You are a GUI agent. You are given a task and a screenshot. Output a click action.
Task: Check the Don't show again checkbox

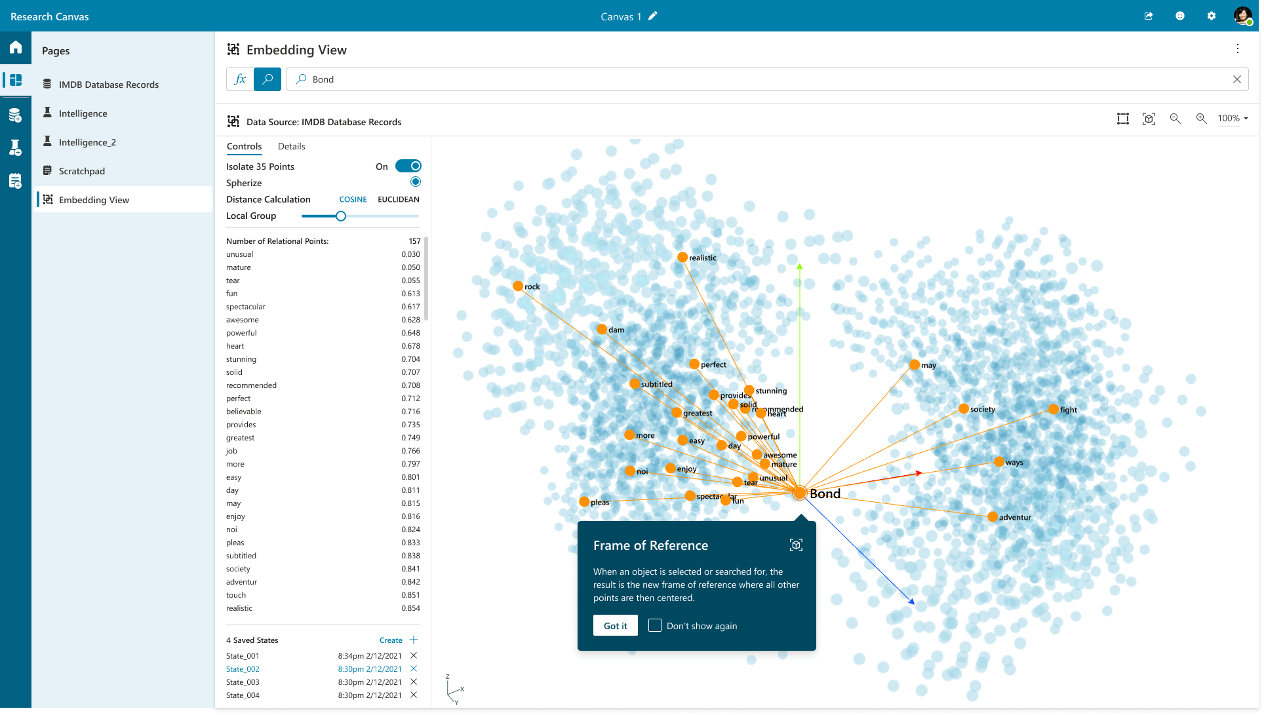click(x=654, y=625)
